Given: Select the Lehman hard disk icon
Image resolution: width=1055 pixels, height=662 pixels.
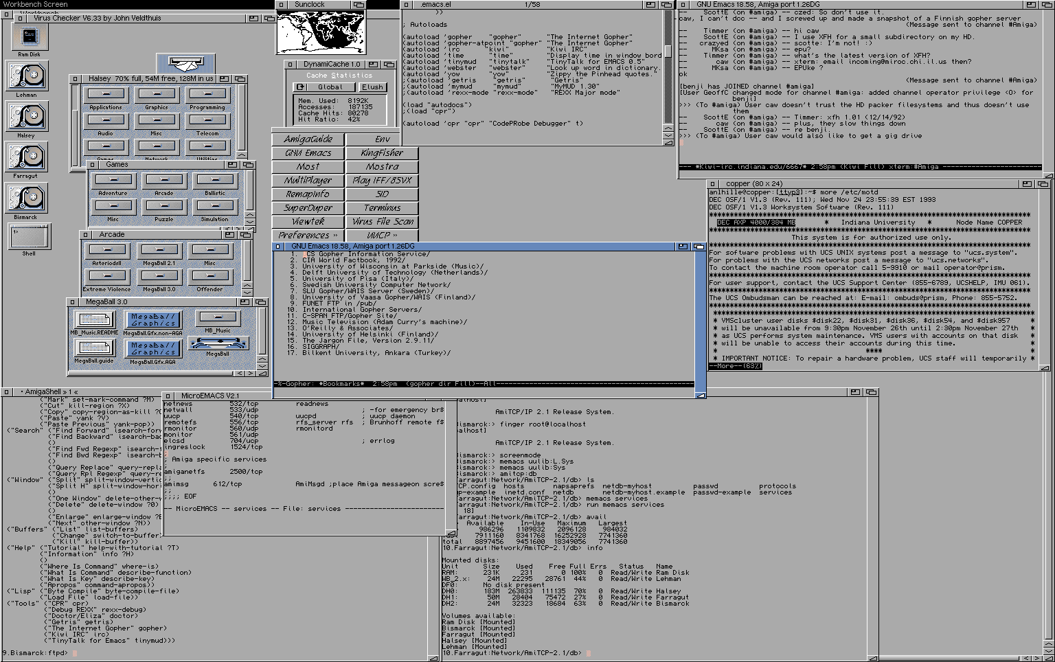Looking at the screenshot, I should [x=26, y=76].
